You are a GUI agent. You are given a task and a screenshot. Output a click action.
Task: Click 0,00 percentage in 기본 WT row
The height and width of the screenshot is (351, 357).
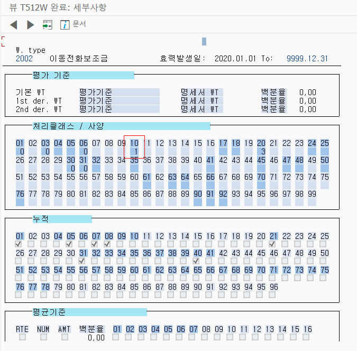[308, 92]
